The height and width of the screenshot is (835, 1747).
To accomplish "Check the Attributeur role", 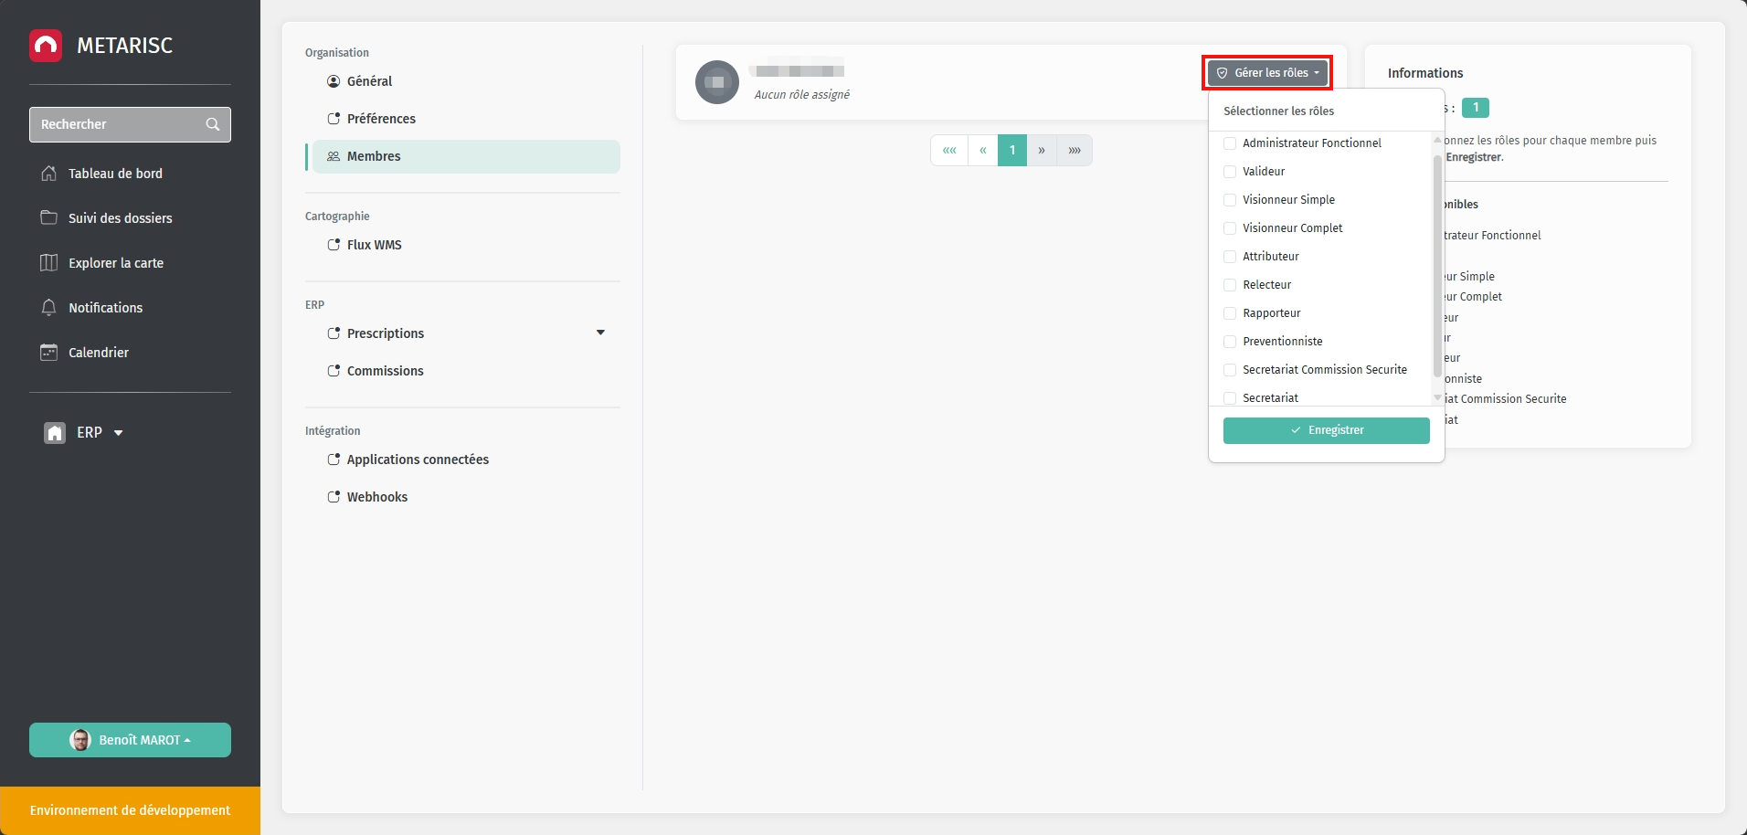I will 1230,257.
